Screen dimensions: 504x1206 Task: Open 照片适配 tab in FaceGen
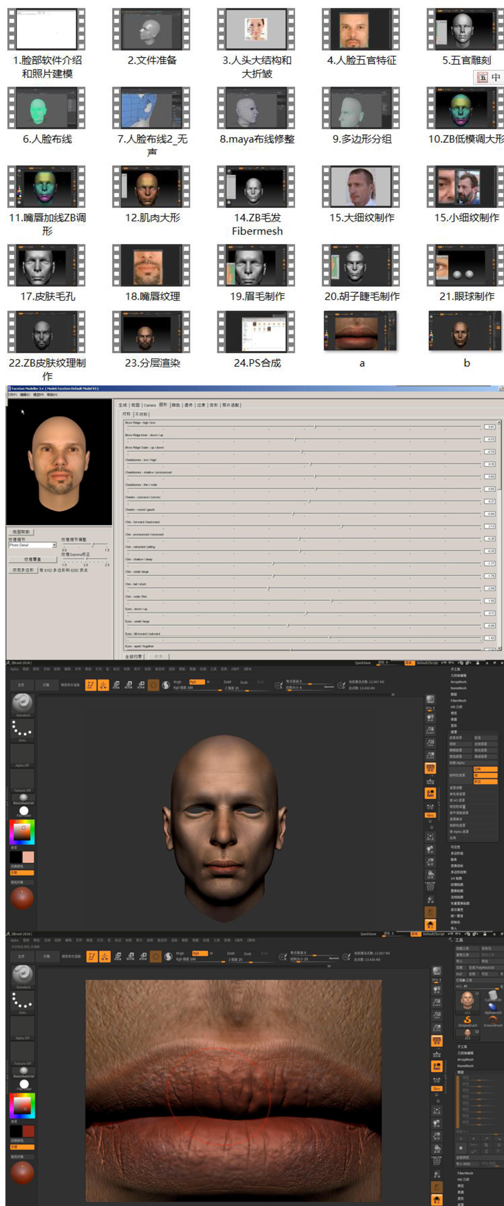[x=230, y=405]
